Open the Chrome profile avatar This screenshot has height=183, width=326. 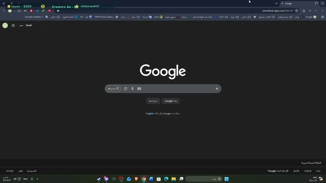[10, 11]
